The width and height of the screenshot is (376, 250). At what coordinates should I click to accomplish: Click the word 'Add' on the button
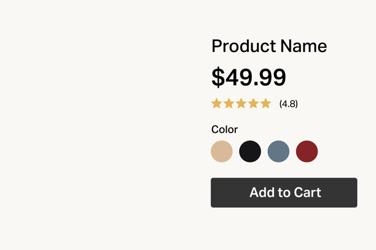262,192
